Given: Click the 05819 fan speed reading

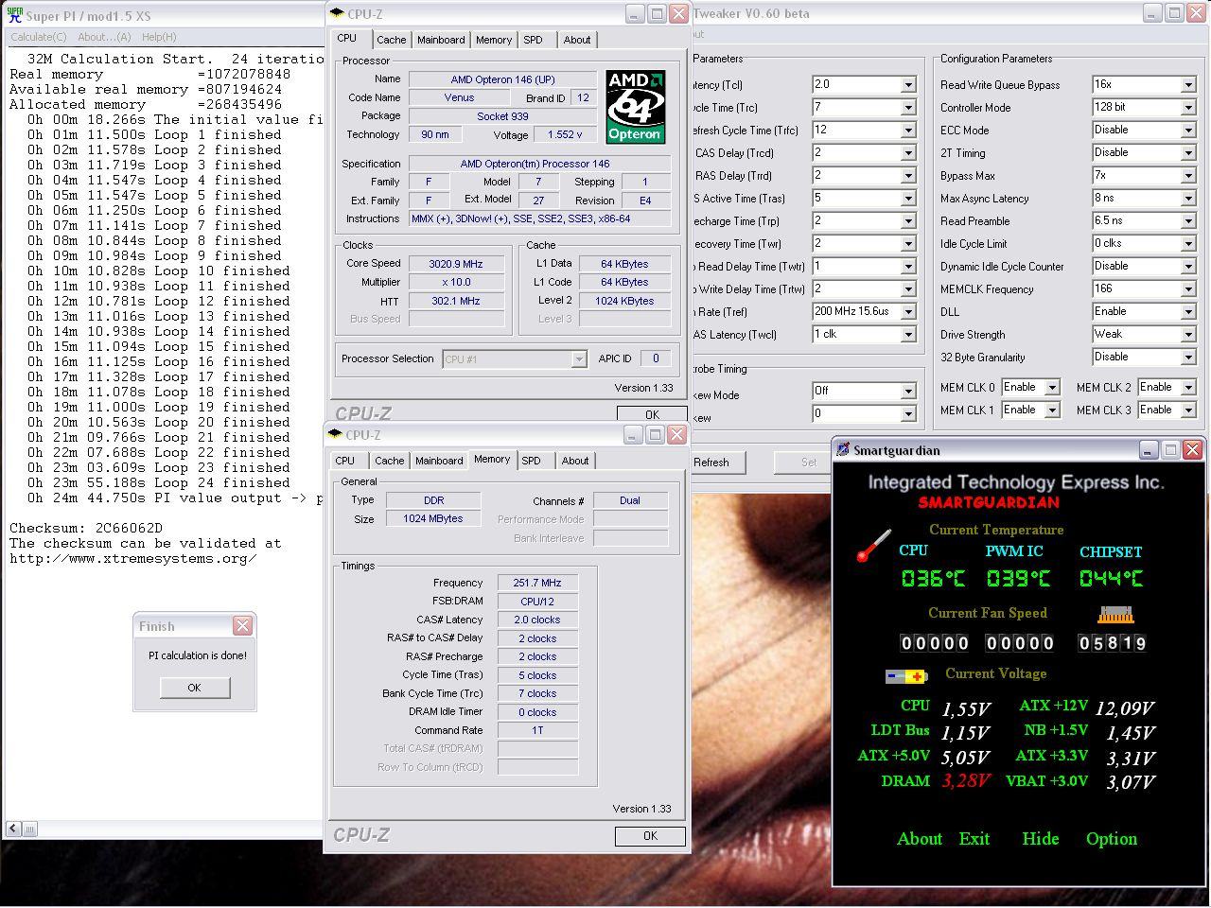Looking at the screenshot, I should (x=1113, y=643).
